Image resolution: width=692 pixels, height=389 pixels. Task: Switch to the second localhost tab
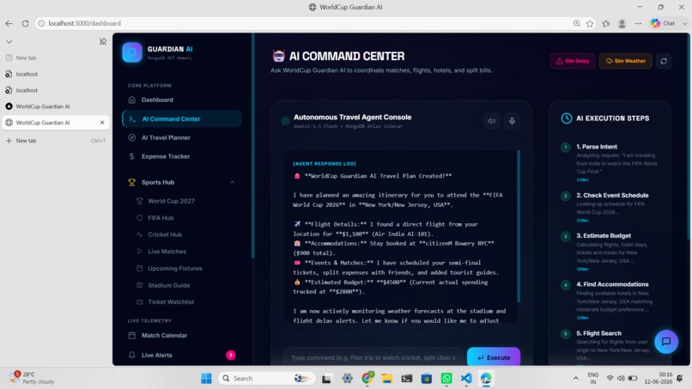point(56,90)
